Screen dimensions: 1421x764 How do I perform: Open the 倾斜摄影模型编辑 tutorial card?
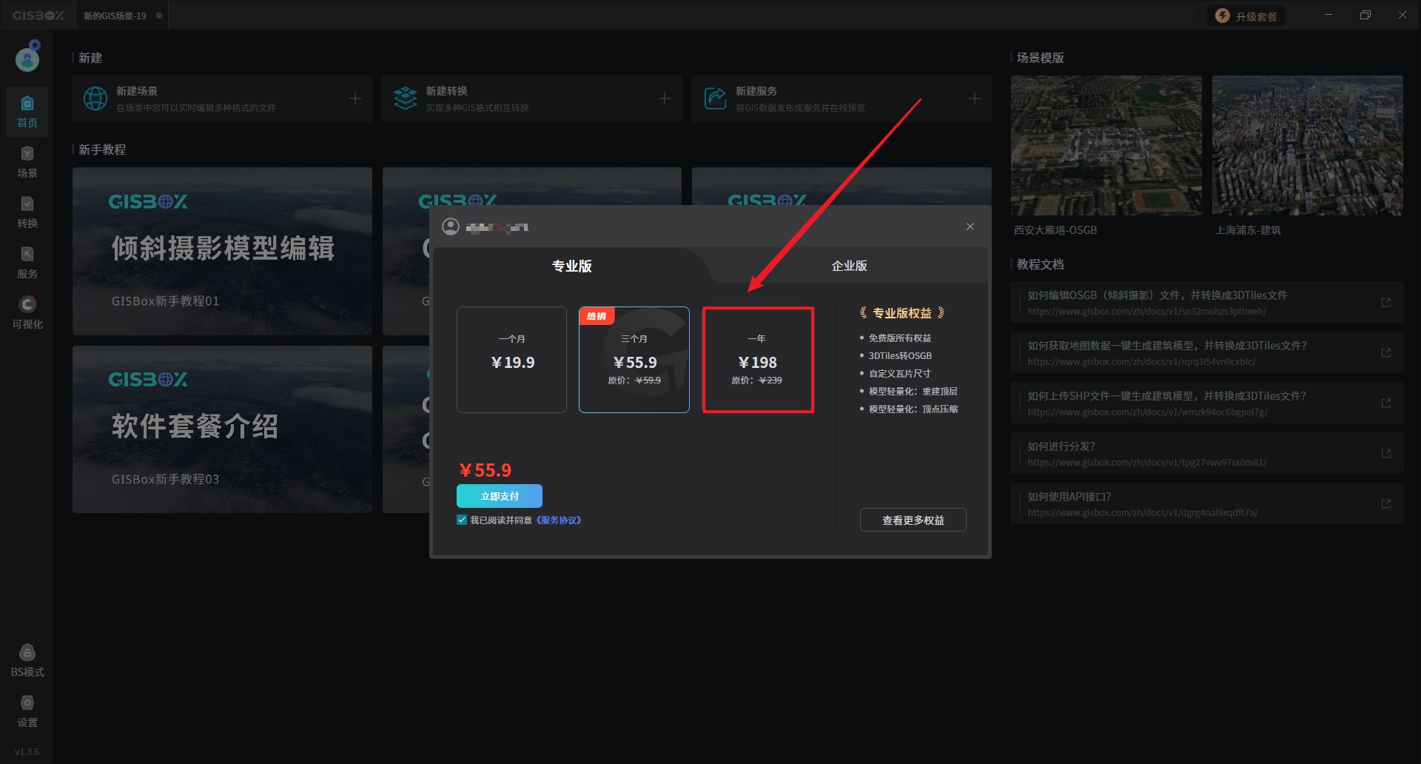point(222,251)
